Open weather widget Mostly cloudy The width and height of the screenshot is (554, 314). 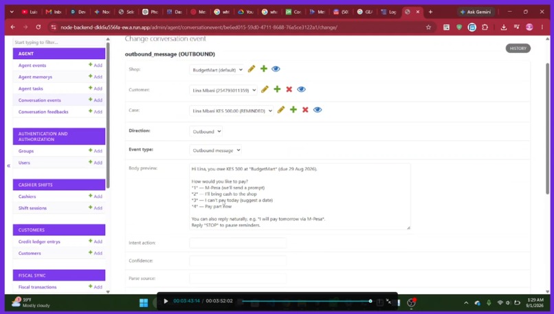point(31,303)
